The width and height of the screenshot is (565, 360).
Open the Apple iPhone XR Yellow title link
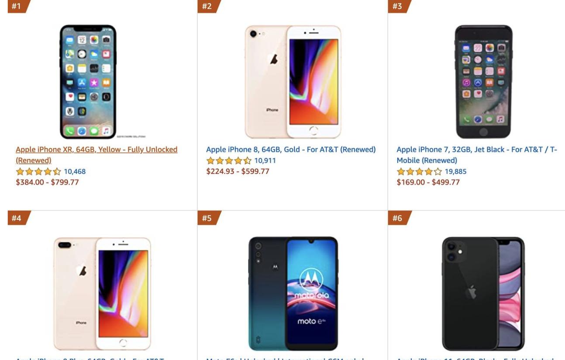click(x=96, y=149)
